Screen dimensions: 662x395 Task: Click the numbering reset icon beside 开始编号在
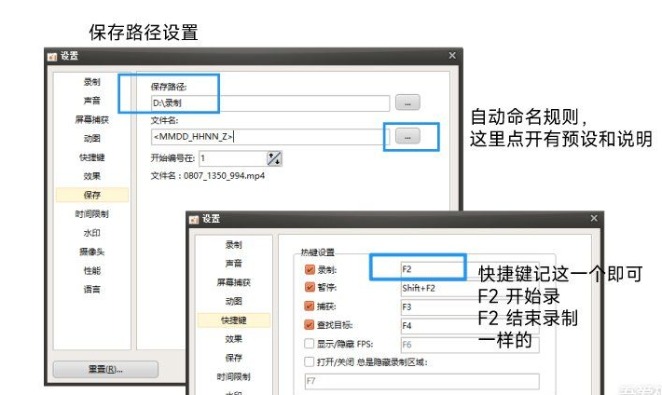click(274, 158)
